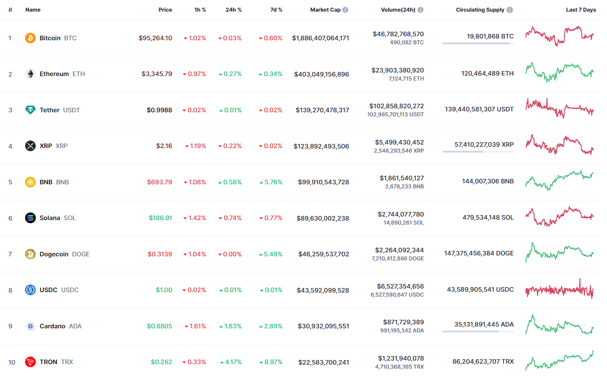
Task: Click the Circulating Supply info icon
Action: click(x=510, y=10)
